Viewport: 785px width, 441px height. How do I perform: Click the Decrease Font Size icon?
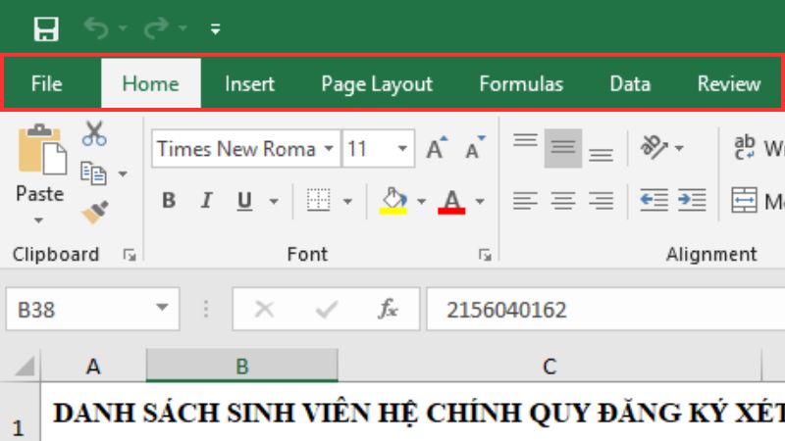[475, 149]
